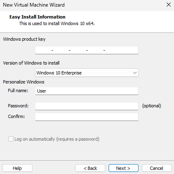This screenshot has height=174, width=174.
Task: Open the Windows version dropdown
Action: (x=87, y=73)
